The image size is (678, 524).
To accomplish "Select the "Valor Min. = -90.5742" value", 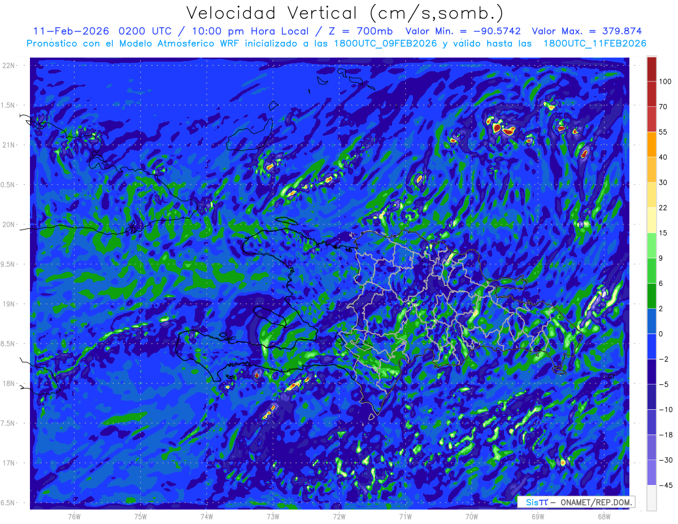I will pyautogui.click(x=463, y=31).
